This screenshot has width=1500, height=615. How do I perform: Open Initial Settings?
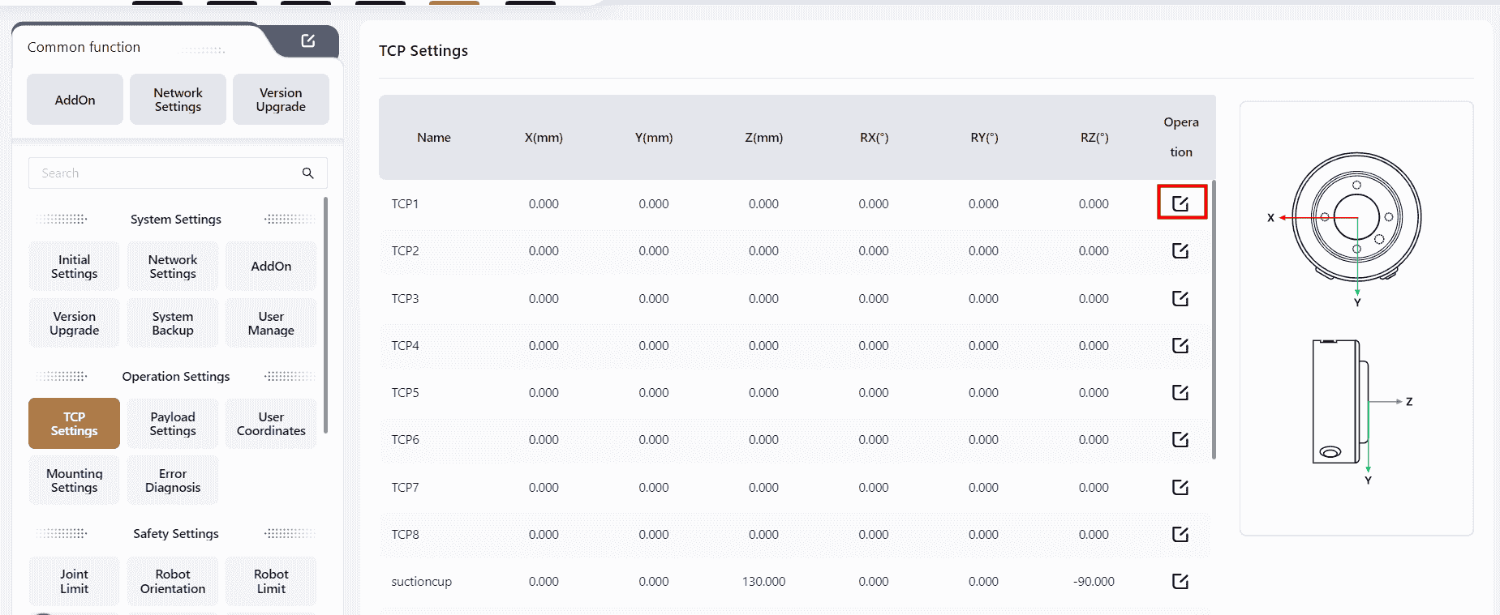coord(74,267)
